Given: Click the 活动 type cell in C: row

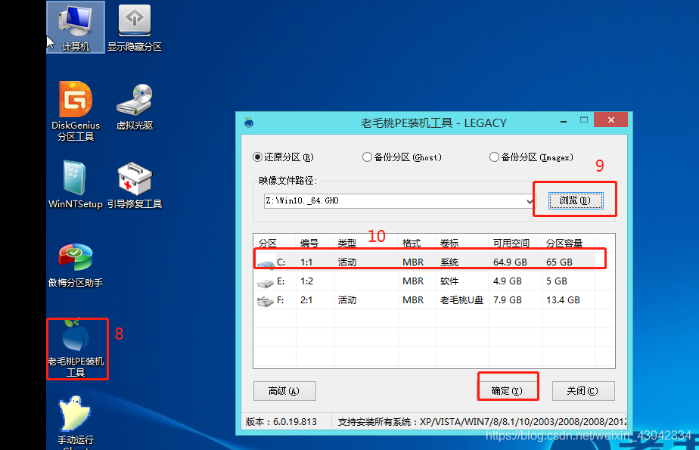Looking at the screenshot, I should pos(346,262).
